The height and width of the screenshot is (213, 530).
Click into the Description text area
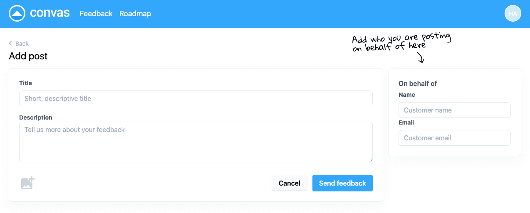[x=196, y=142]
